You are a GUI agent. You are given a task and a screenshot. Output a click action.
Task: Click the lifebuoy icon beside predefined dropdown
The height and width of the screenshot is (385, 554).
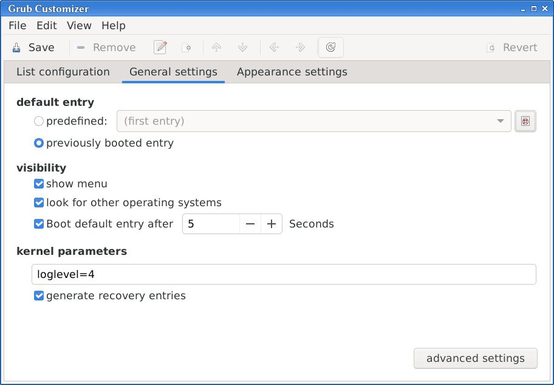(x=525, y=121)
